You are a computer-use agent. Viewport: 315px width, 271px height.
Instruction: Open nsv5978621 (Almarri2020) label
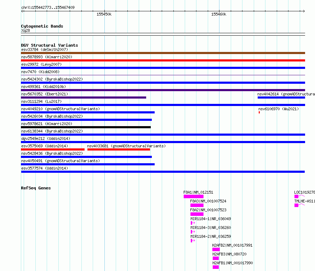[47, 124]
